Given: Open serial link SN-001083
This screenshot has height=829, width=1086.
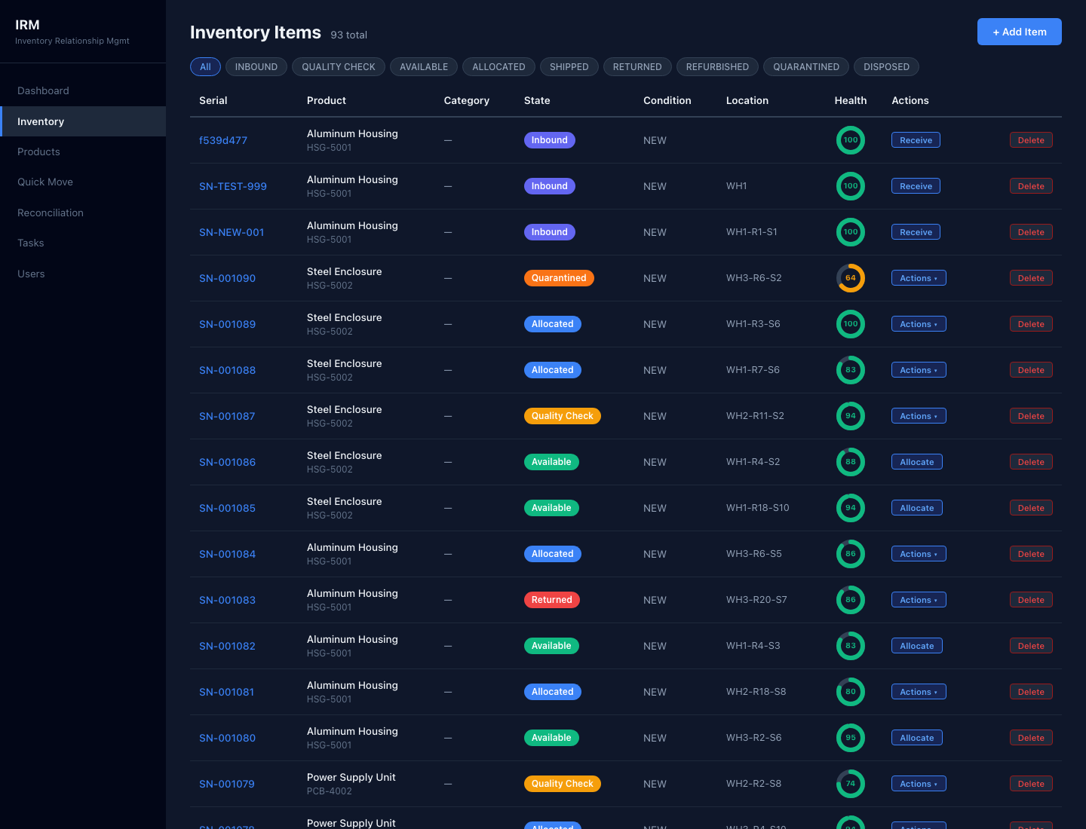Looking at the screenshot, I should click(227, 600).
